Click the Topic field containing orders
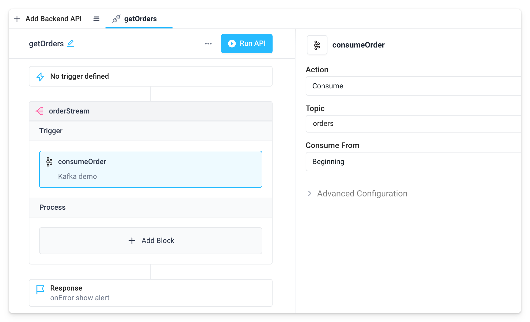530x322 pixels. (x=412, y=123)
